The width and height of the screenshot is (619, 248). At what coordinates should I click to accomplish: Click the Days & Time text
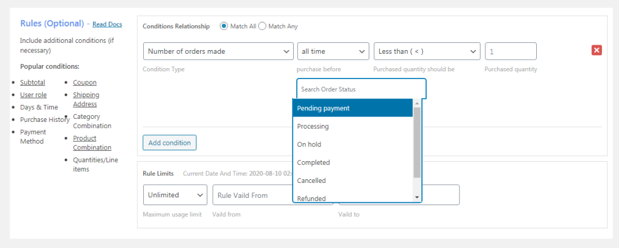click(39, 107)
